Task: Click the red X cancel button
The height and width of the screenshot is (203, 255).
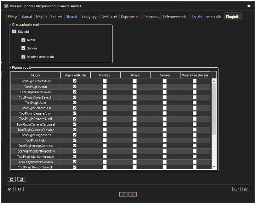Action: 132,194
